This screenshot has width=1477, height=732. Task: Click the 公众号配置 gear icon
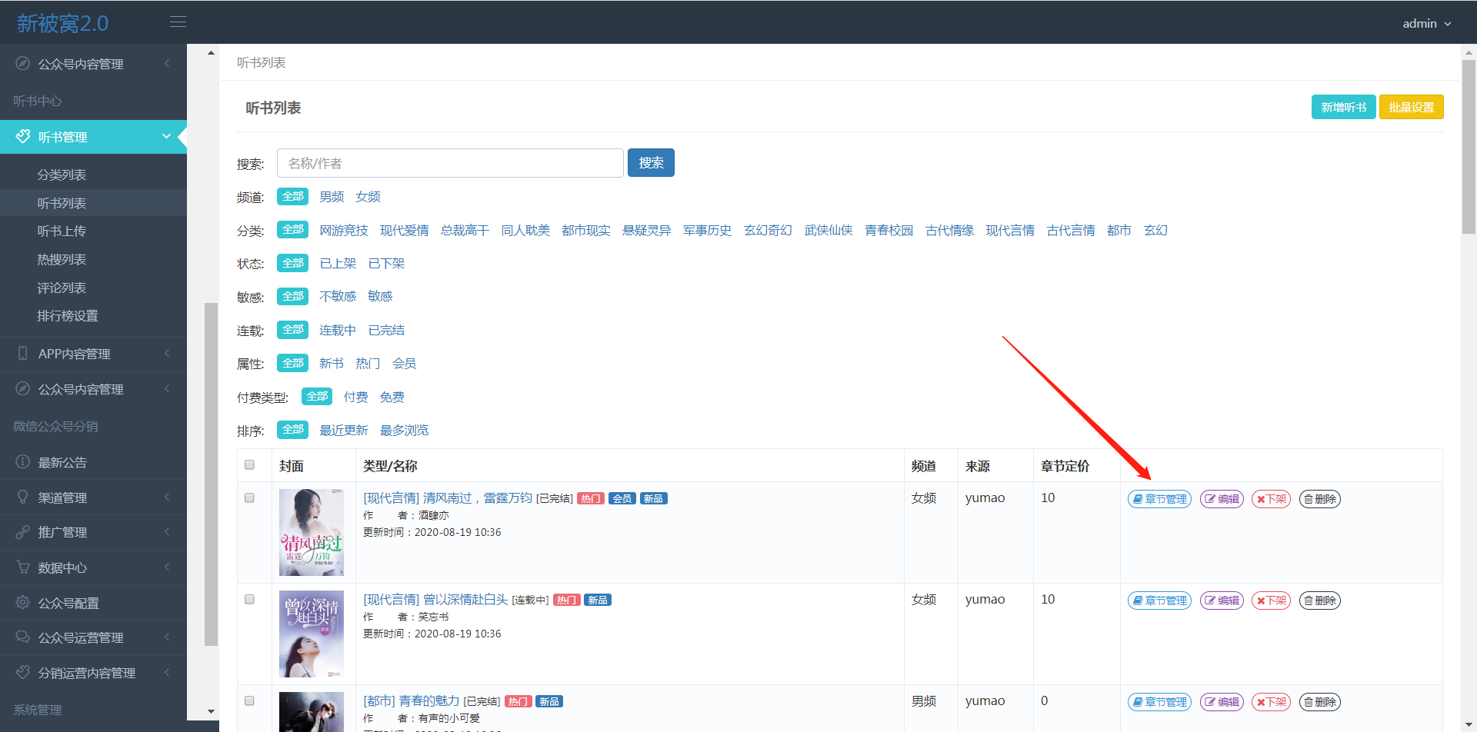[x=23, y=602]
